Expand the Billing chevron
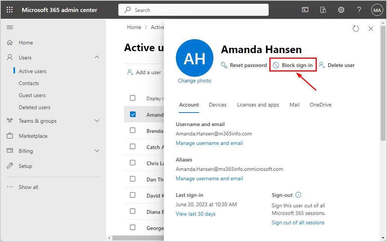The height and width of the screenshot is (242, 387). click(x=97, y=151)
